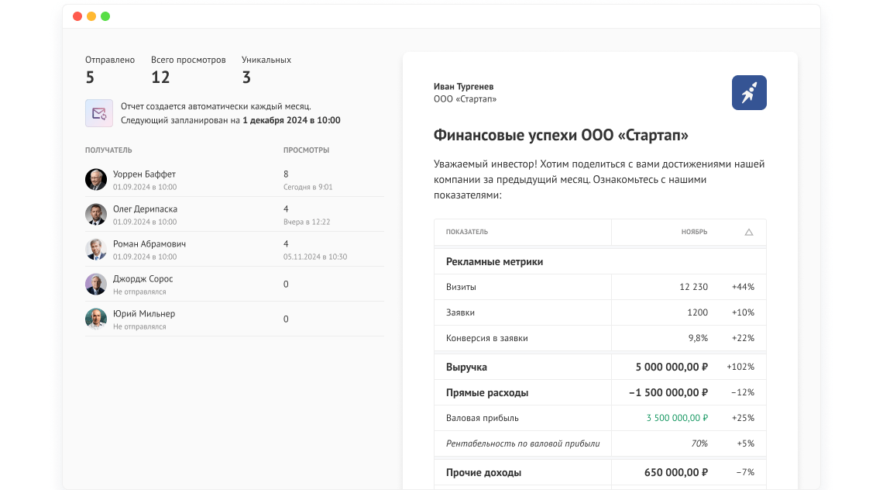
Task: Click revenue value 5 000 000,00 ₽
Action: click(672, 367)
